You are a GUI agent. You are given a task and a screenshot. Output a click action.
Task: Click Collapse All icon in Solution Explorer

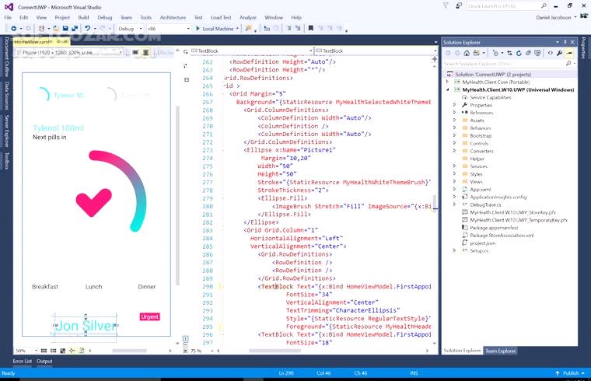coord(529,53)
